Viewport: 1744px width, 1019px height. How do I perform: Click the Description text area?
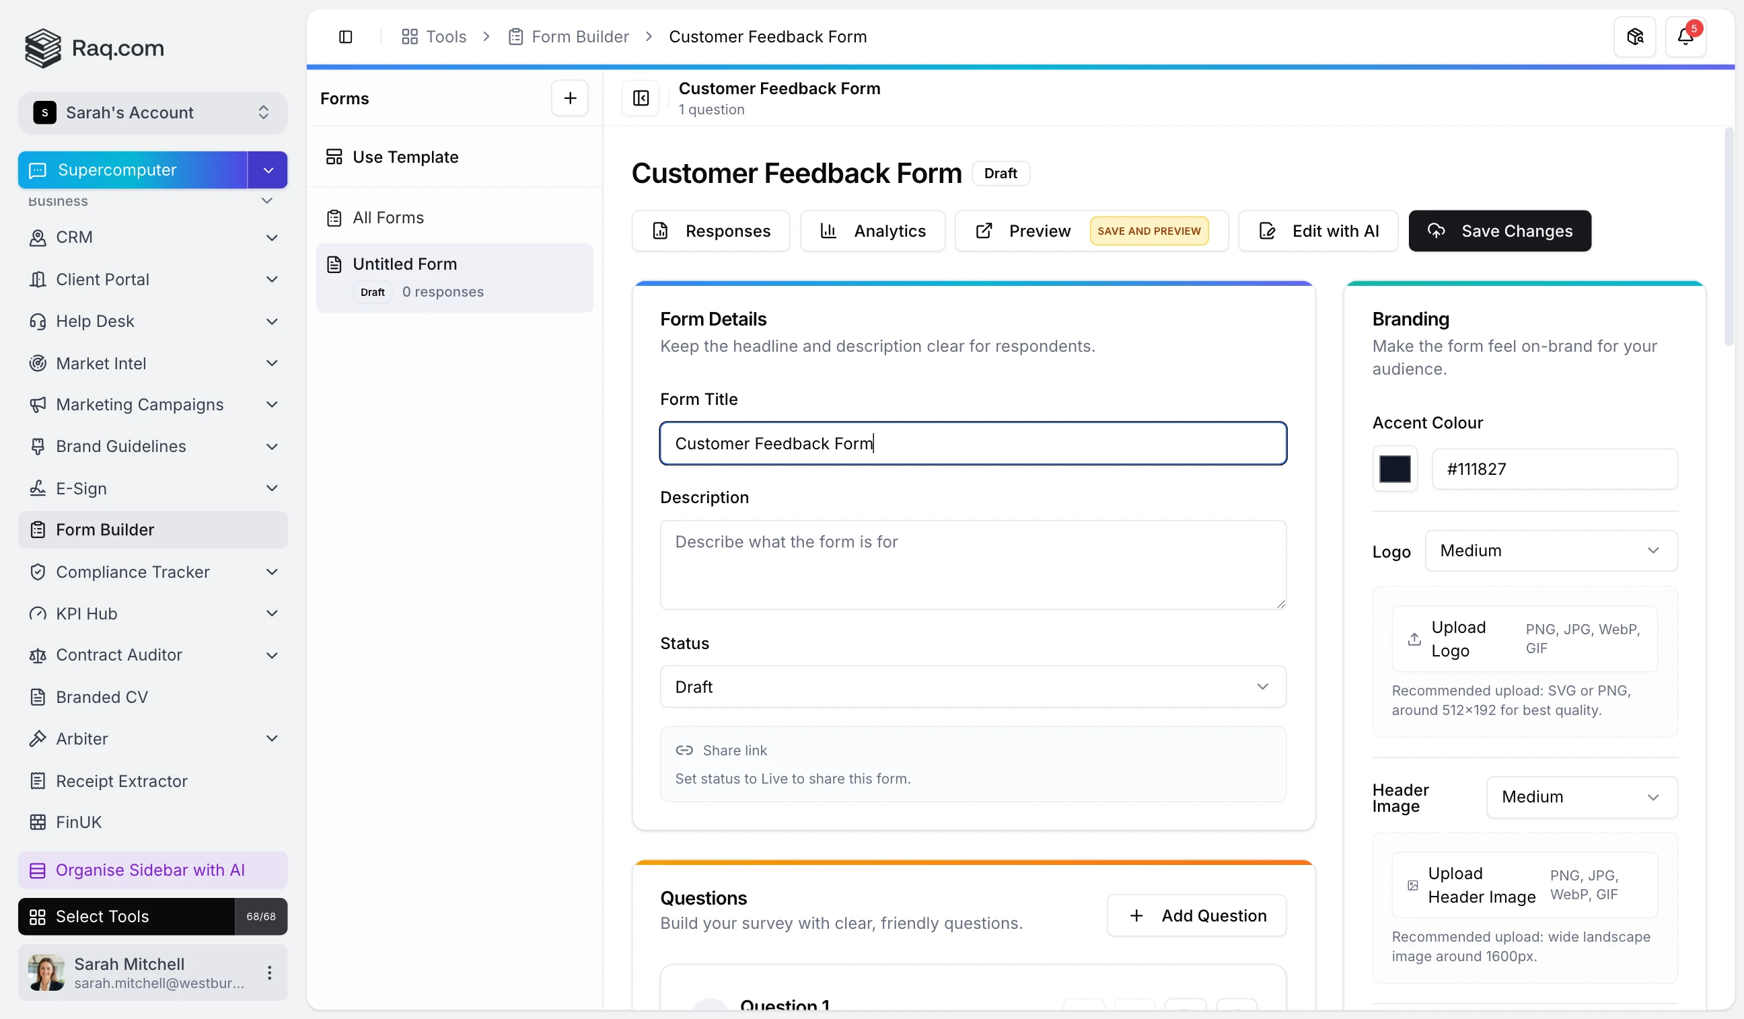pyautogui.click(x=972, y=565)
